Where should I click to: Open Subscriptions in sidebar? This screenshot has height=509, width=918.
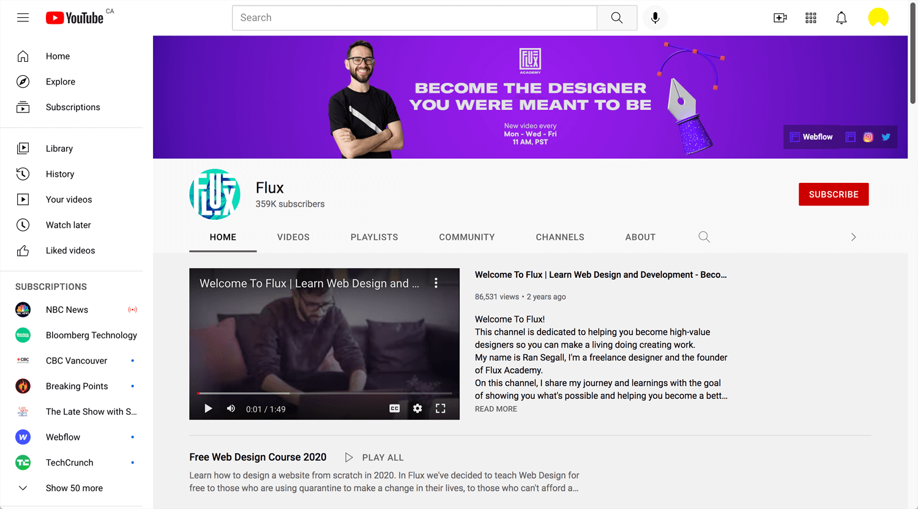click(x=72, y=107)
